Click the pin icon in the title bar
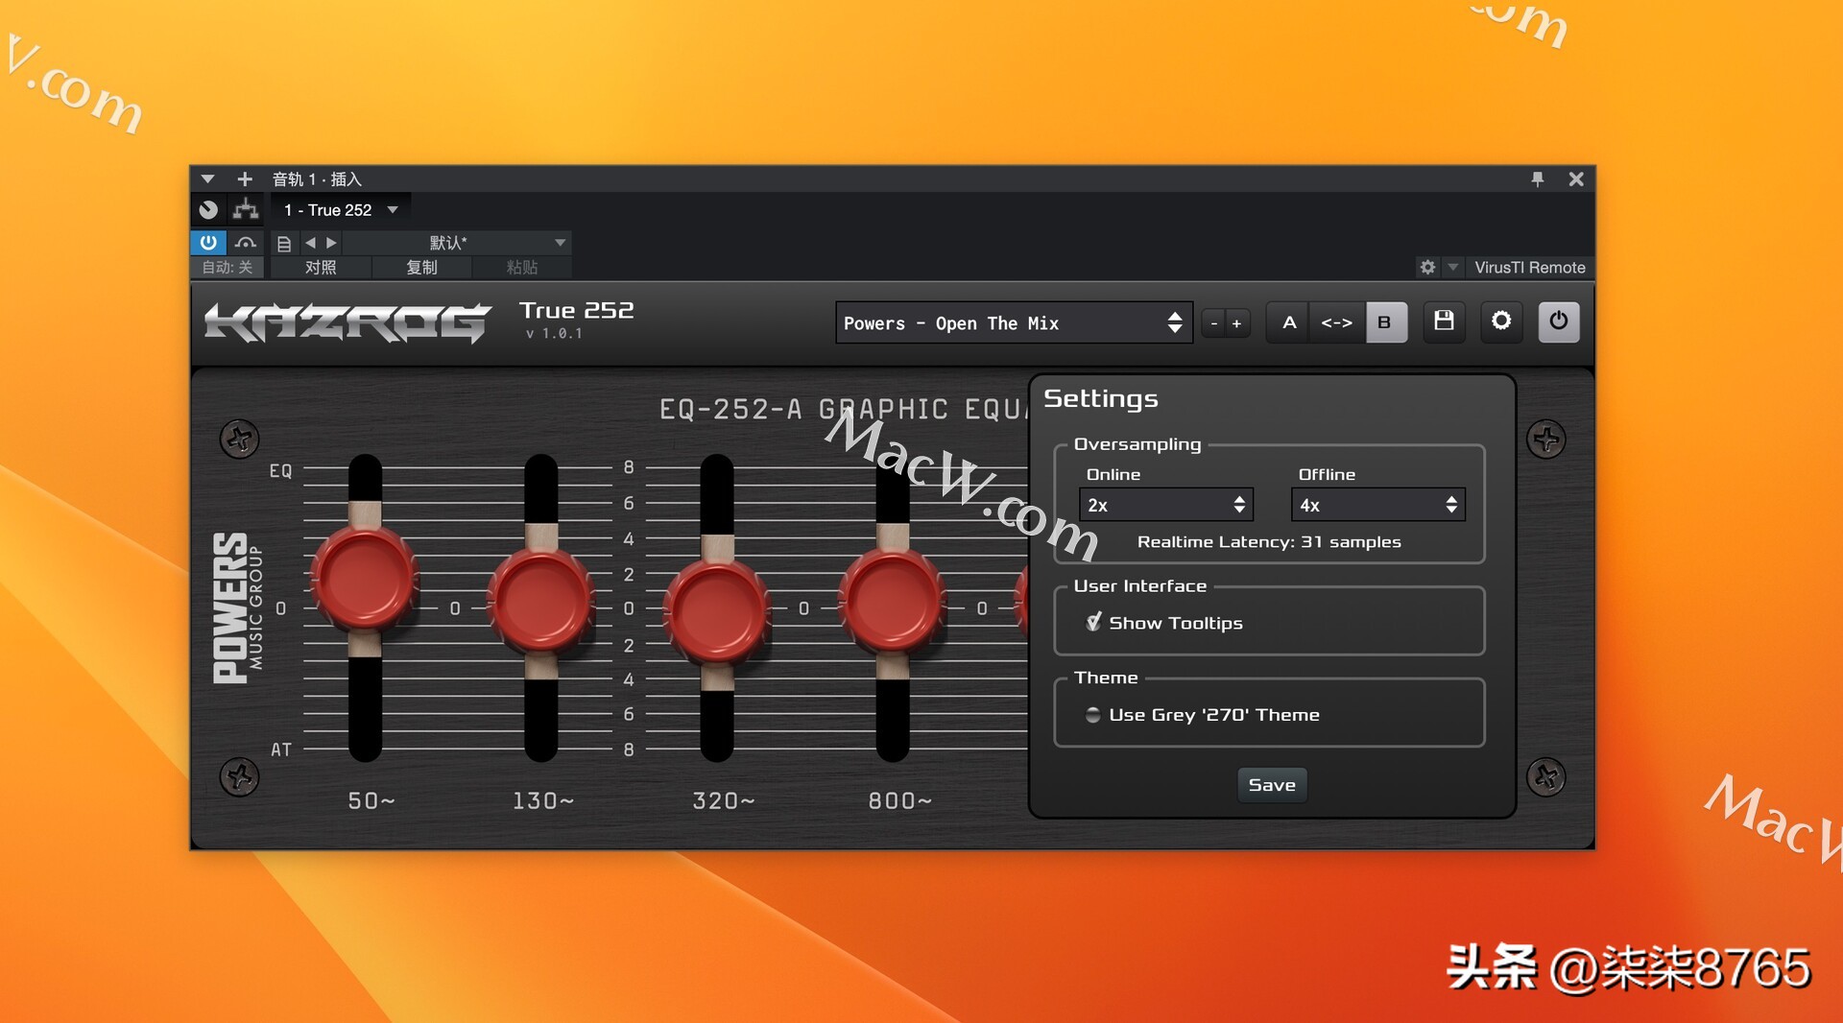1843x1023 pixels. point(1538,178)
